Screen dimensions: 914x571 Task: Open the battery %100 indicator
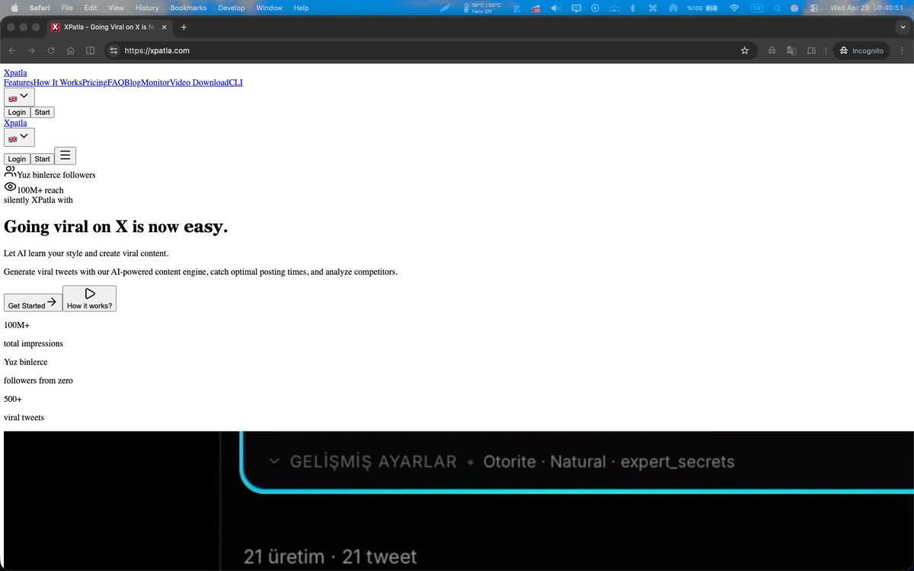[x=701, y=8]
